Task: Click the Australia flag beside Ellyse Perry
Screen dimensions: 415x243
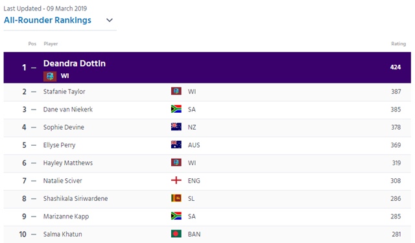Action: pos(176,145)
